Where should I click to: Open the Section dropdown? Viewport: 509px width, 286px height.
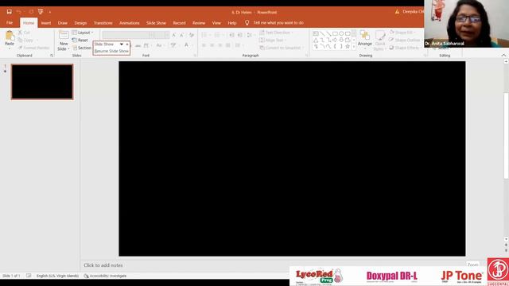pos(82,48)
